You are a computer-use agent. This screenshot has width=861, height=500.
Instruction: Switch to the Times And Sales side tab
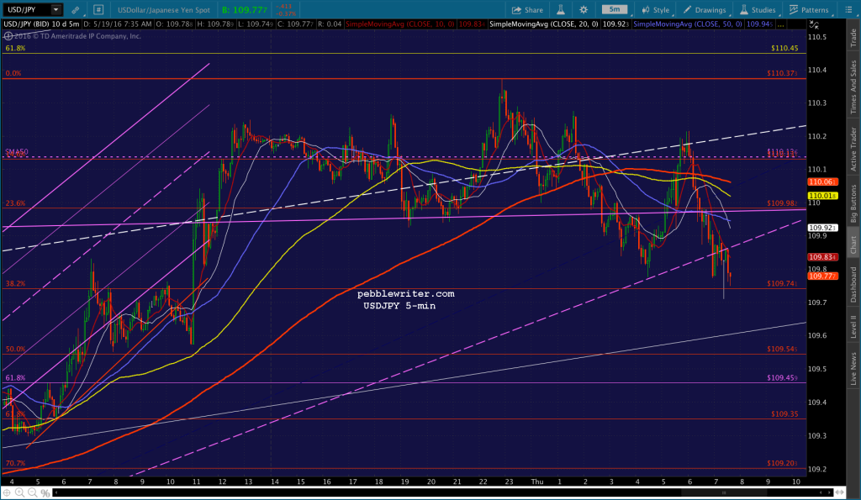click(x=853, y=87)
